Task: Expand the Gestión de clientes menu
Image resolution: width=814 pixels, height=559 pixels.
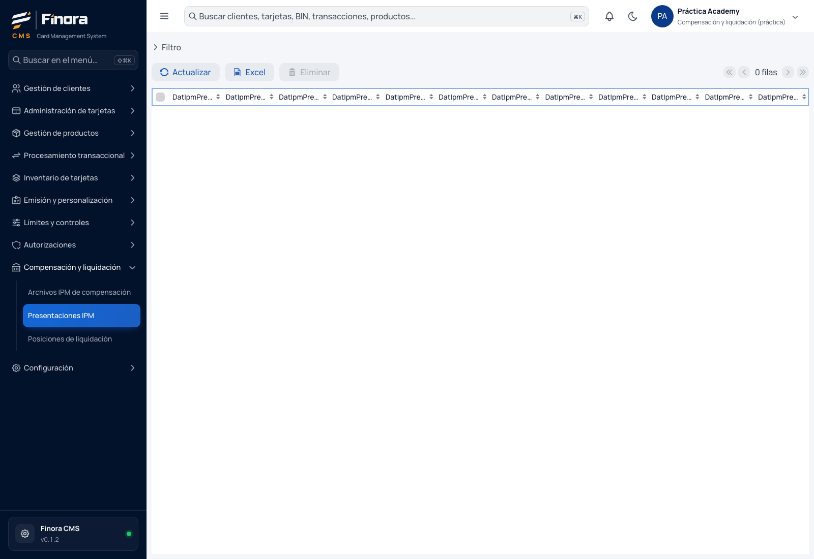Action: tap(73, 88)
